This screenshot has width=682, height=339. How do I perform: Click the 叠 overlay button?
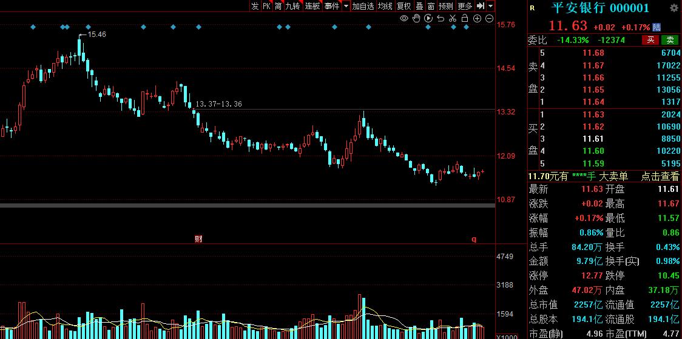[419, 6]
